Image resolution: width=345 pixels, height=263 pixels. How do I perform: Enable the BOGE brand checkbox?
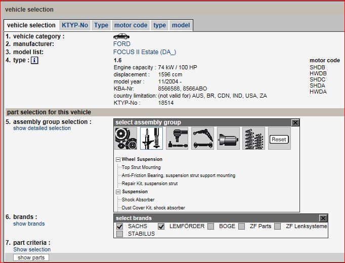(210, 227)
